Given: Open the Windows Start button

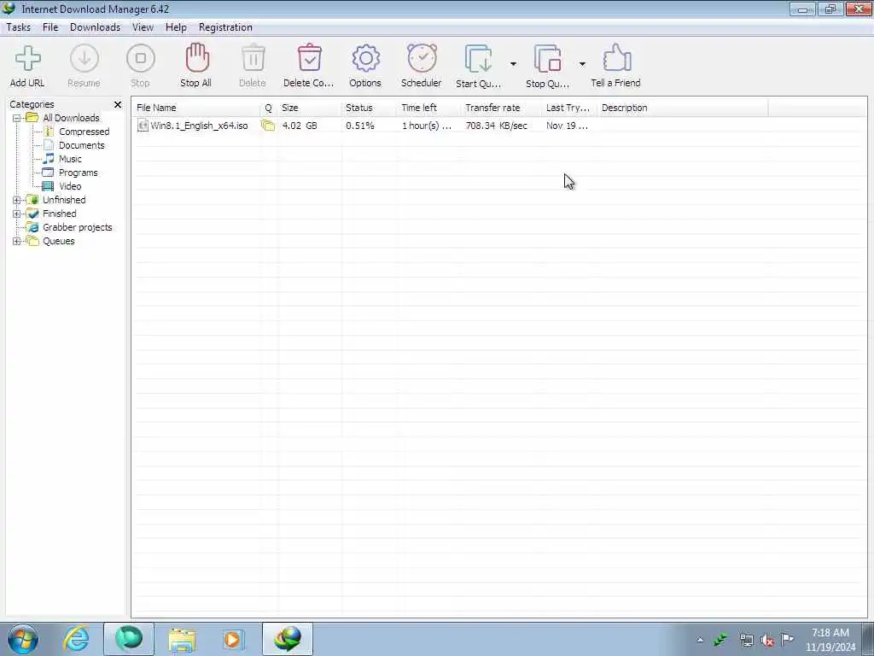Looking at the screenshot, I should 23,639.
